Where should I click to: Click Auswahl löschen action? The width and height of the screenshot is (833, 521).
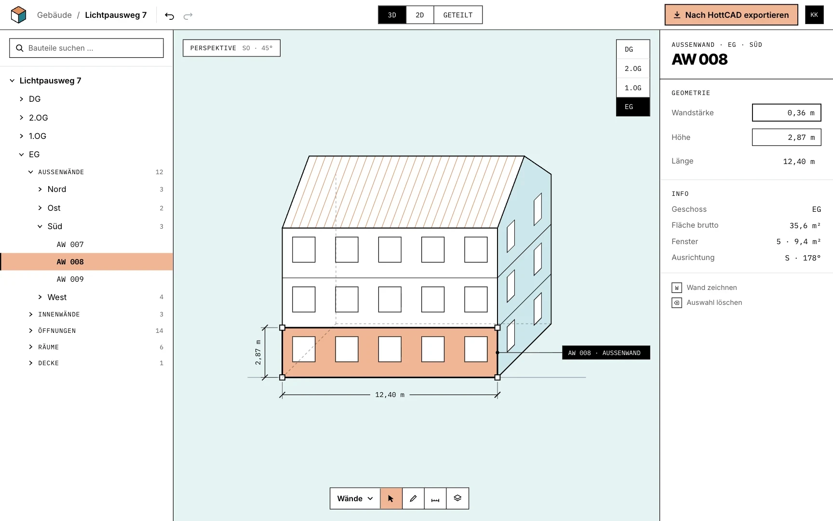point(714,303)
